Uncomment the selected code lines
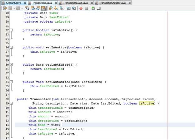 tap(99, 8)
